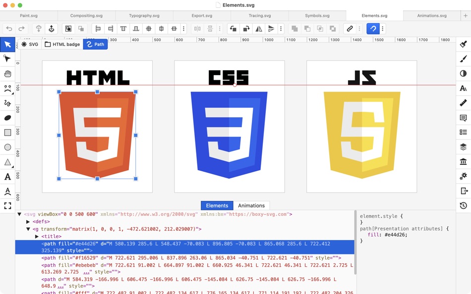Select the Rectangle shape tool
This screenshot has height=294, width=471.
click(7, 133)
